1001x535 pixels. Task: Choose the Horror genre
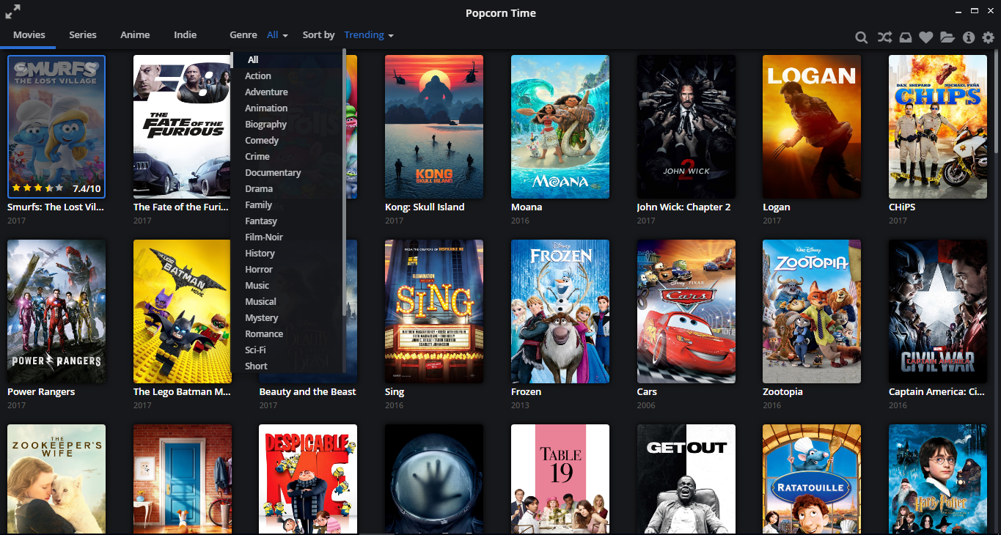click(287, 270)
